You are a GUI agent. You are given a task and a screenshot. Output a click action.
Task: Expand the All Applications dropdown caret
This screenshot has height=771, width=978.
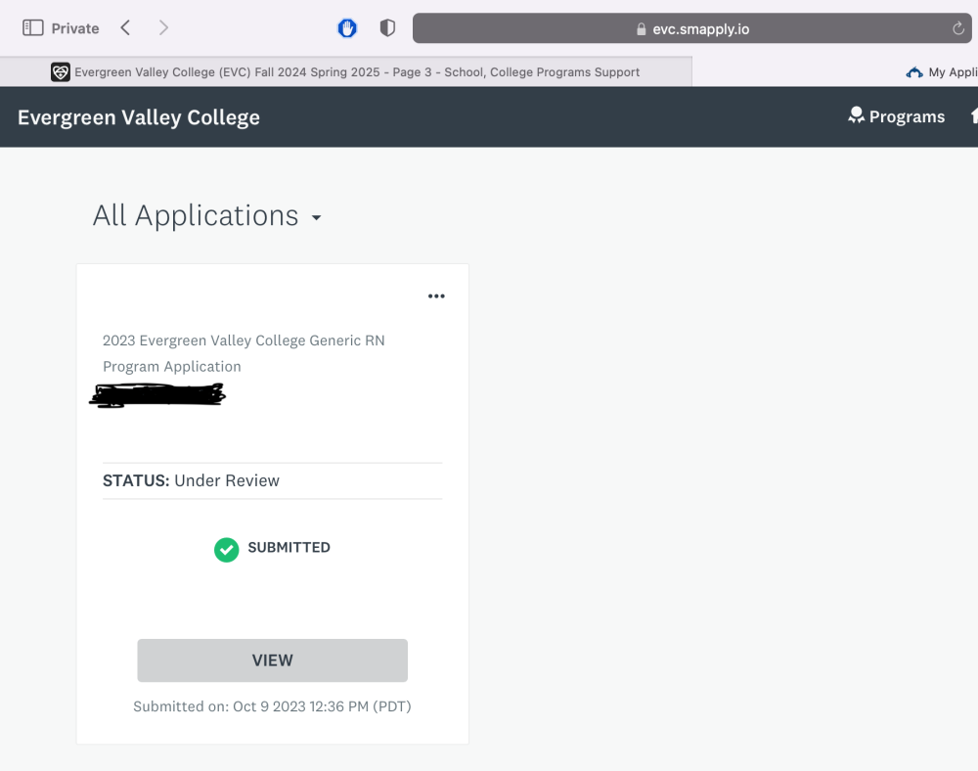[x=316, y=218]
